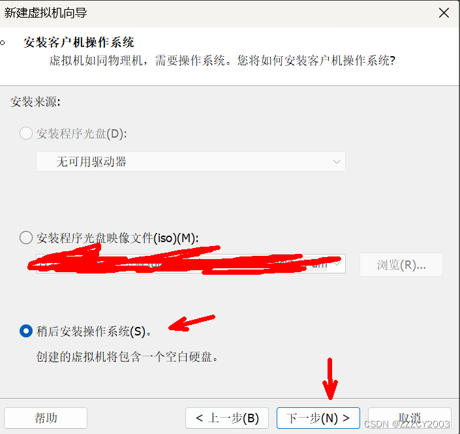The width and height of the screenshot is (460, 434).
Task: Open the 无可用驱动器 drive dropdown
Action: (x=191, y=162)
